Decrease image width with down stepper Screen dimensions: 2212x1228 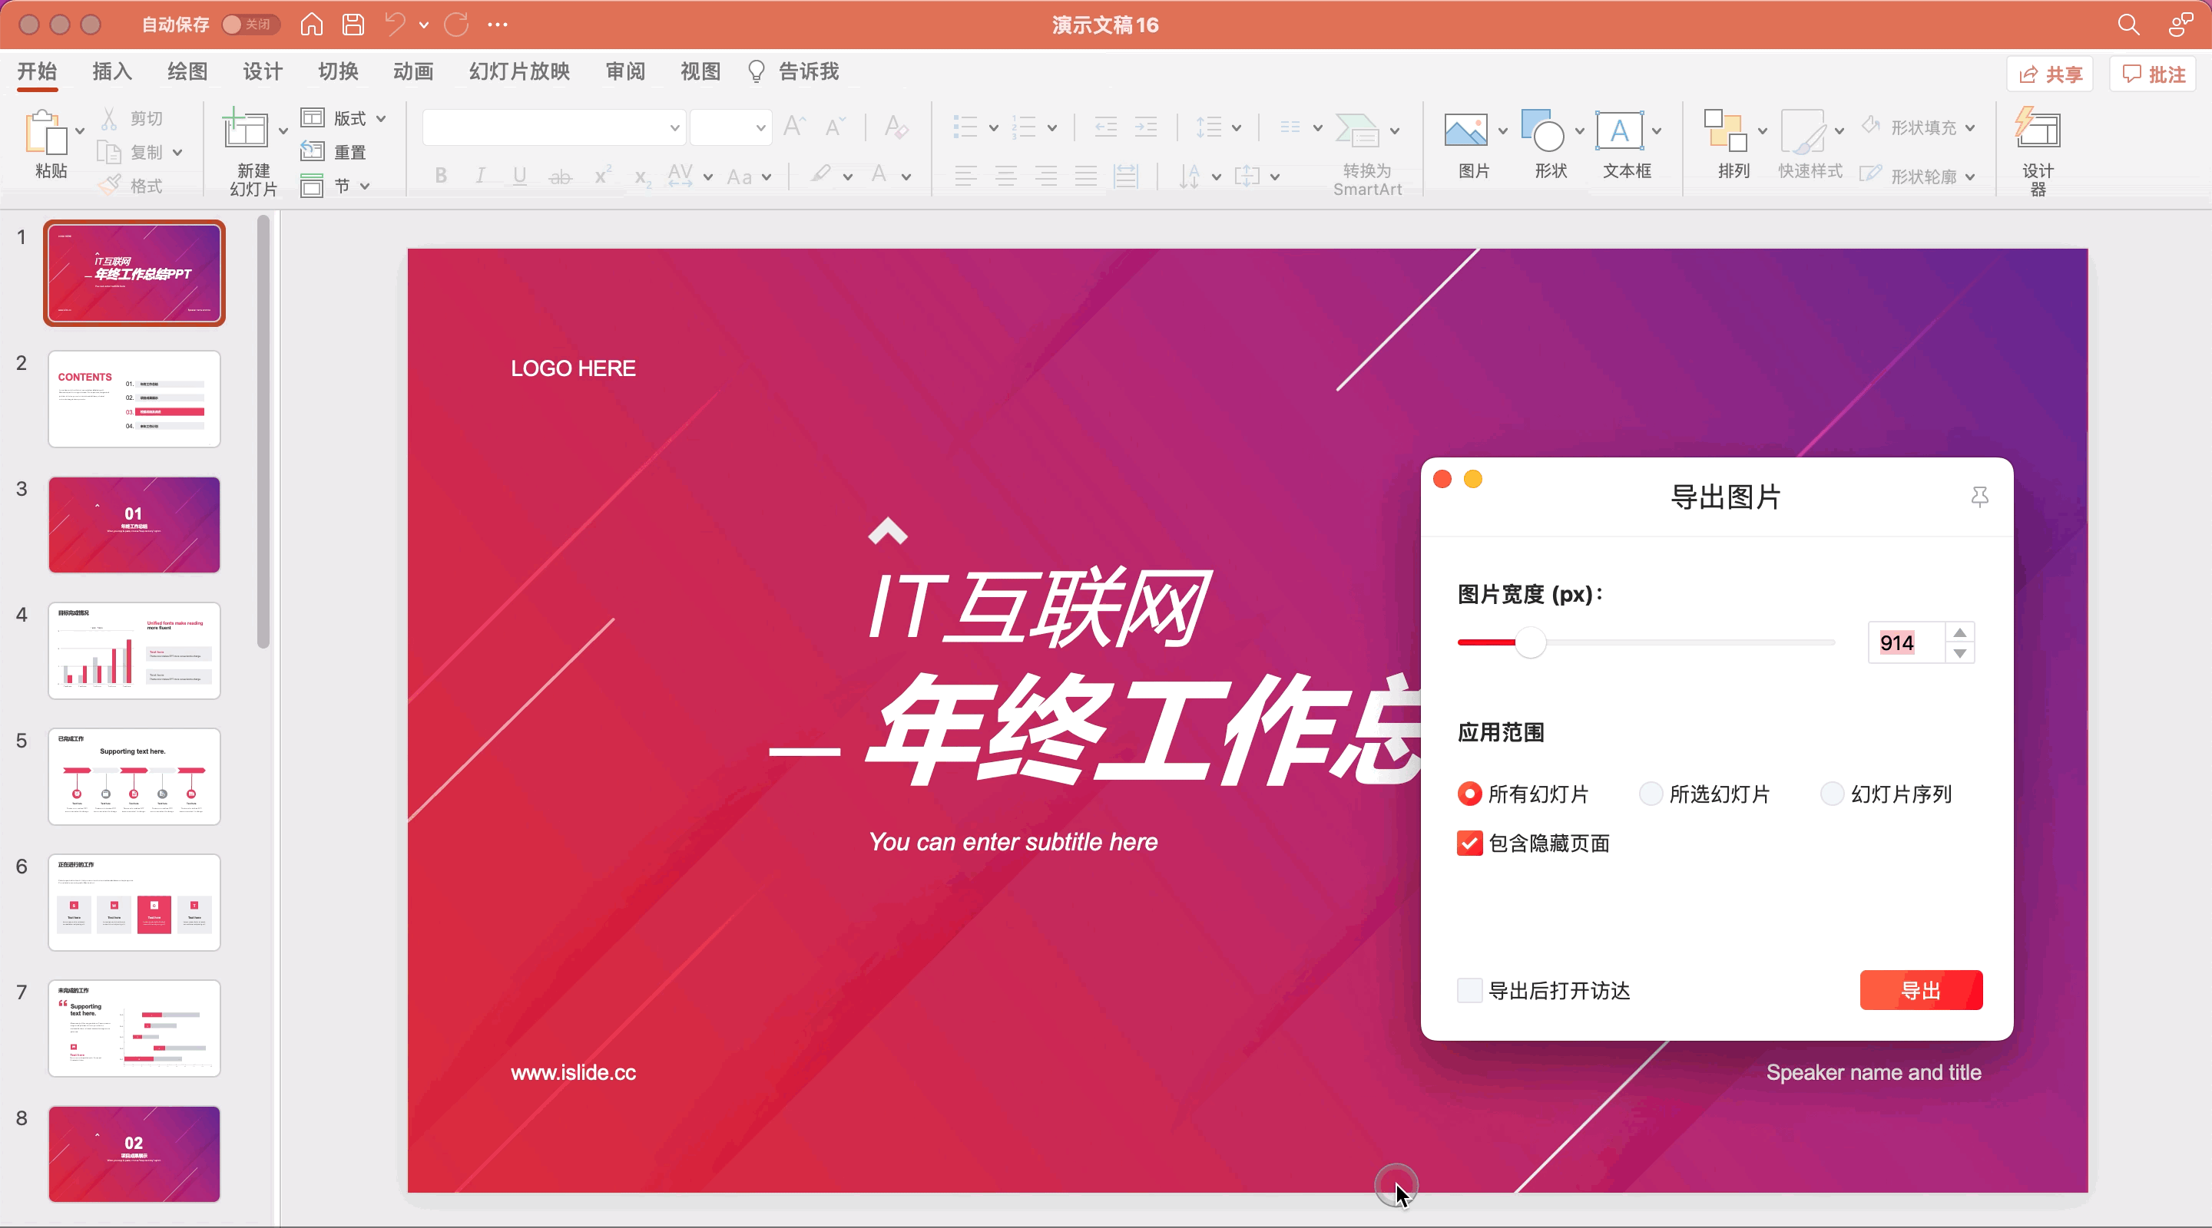(1959, 653)
